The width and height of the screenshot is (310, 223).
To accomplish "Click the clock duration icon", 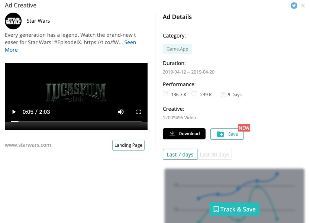I will 223,95.
